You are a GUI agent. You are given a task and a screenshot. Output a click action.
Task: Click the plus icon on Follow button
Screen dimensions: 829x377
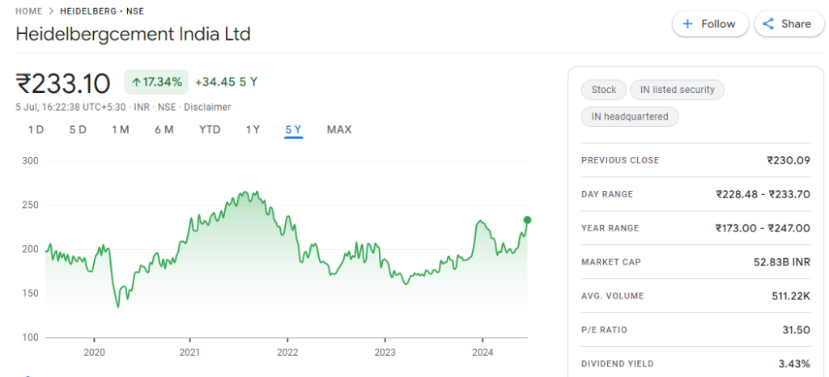(x=688, y=24)
